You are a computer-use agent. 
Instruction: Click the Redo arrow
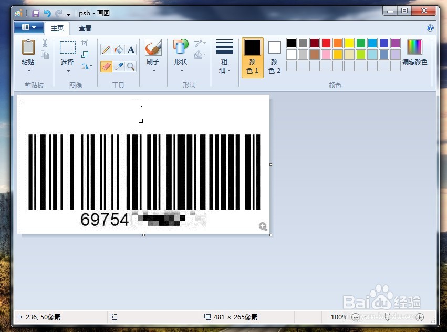coord(59,13)
